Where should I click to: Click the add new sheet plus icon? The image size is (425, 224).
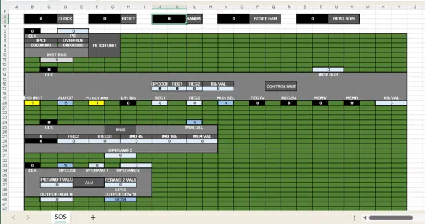93,217
